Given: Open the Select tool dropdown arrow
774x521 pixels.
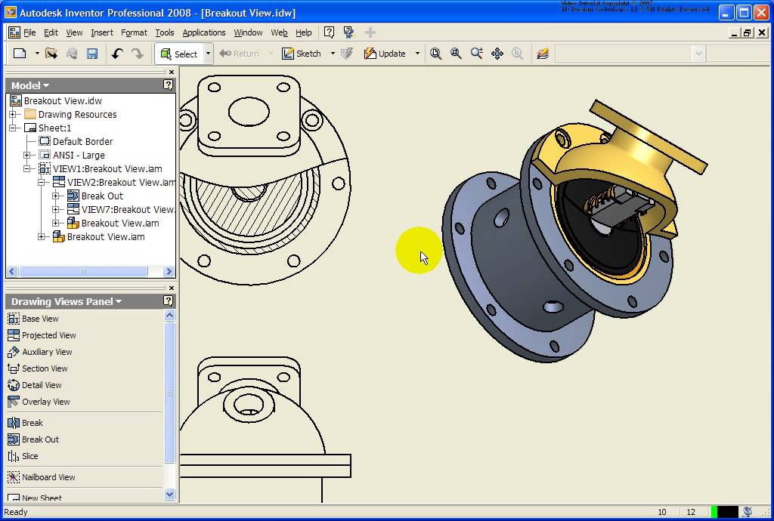Looking at the screenshot, I should (x=209, y=54).
